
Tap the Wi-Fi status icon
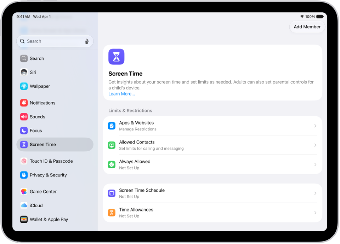coord(302,17)
